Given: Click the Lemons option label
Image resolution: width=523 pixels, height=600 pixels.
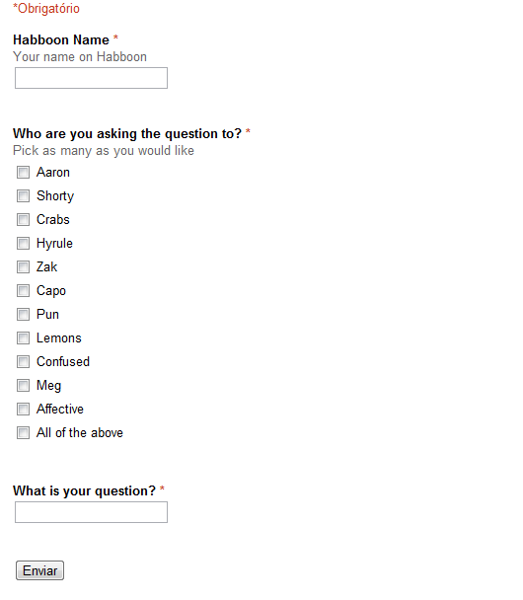Looking at the screenshot, I should coord(59,338).
